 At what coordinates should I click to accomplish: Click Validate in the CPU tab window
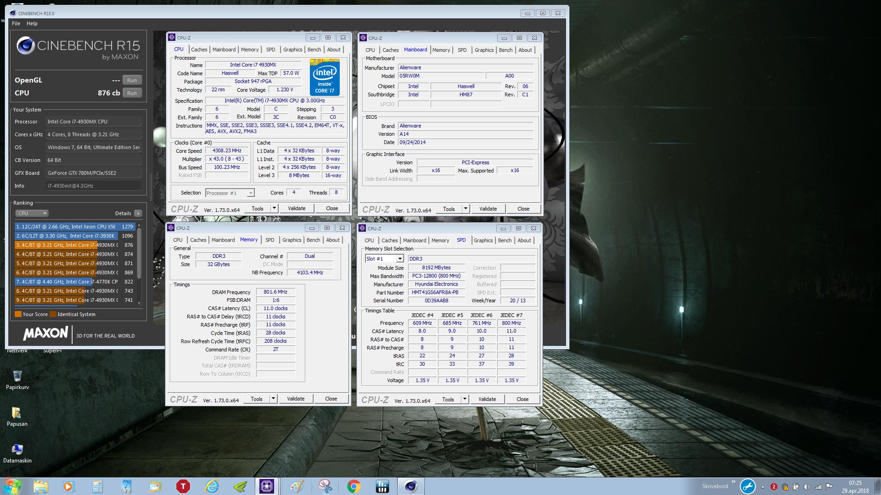tap(297, 208)
